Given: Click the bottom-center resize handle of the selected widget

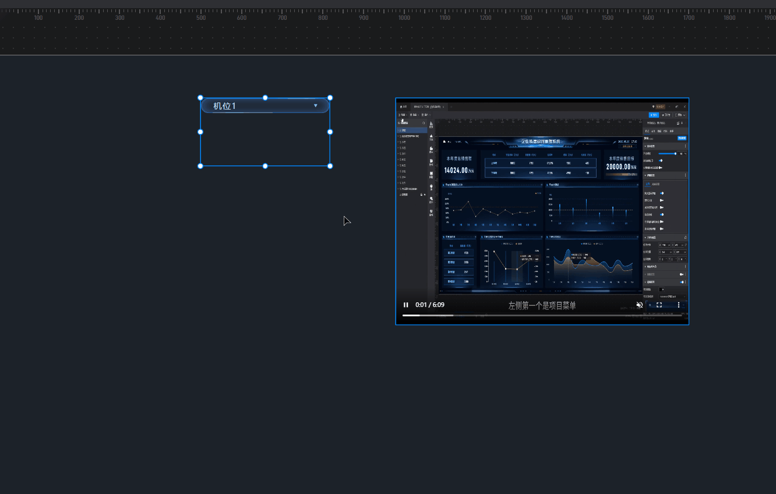Looking at the screenshot, I should click(x=265, y=166).
